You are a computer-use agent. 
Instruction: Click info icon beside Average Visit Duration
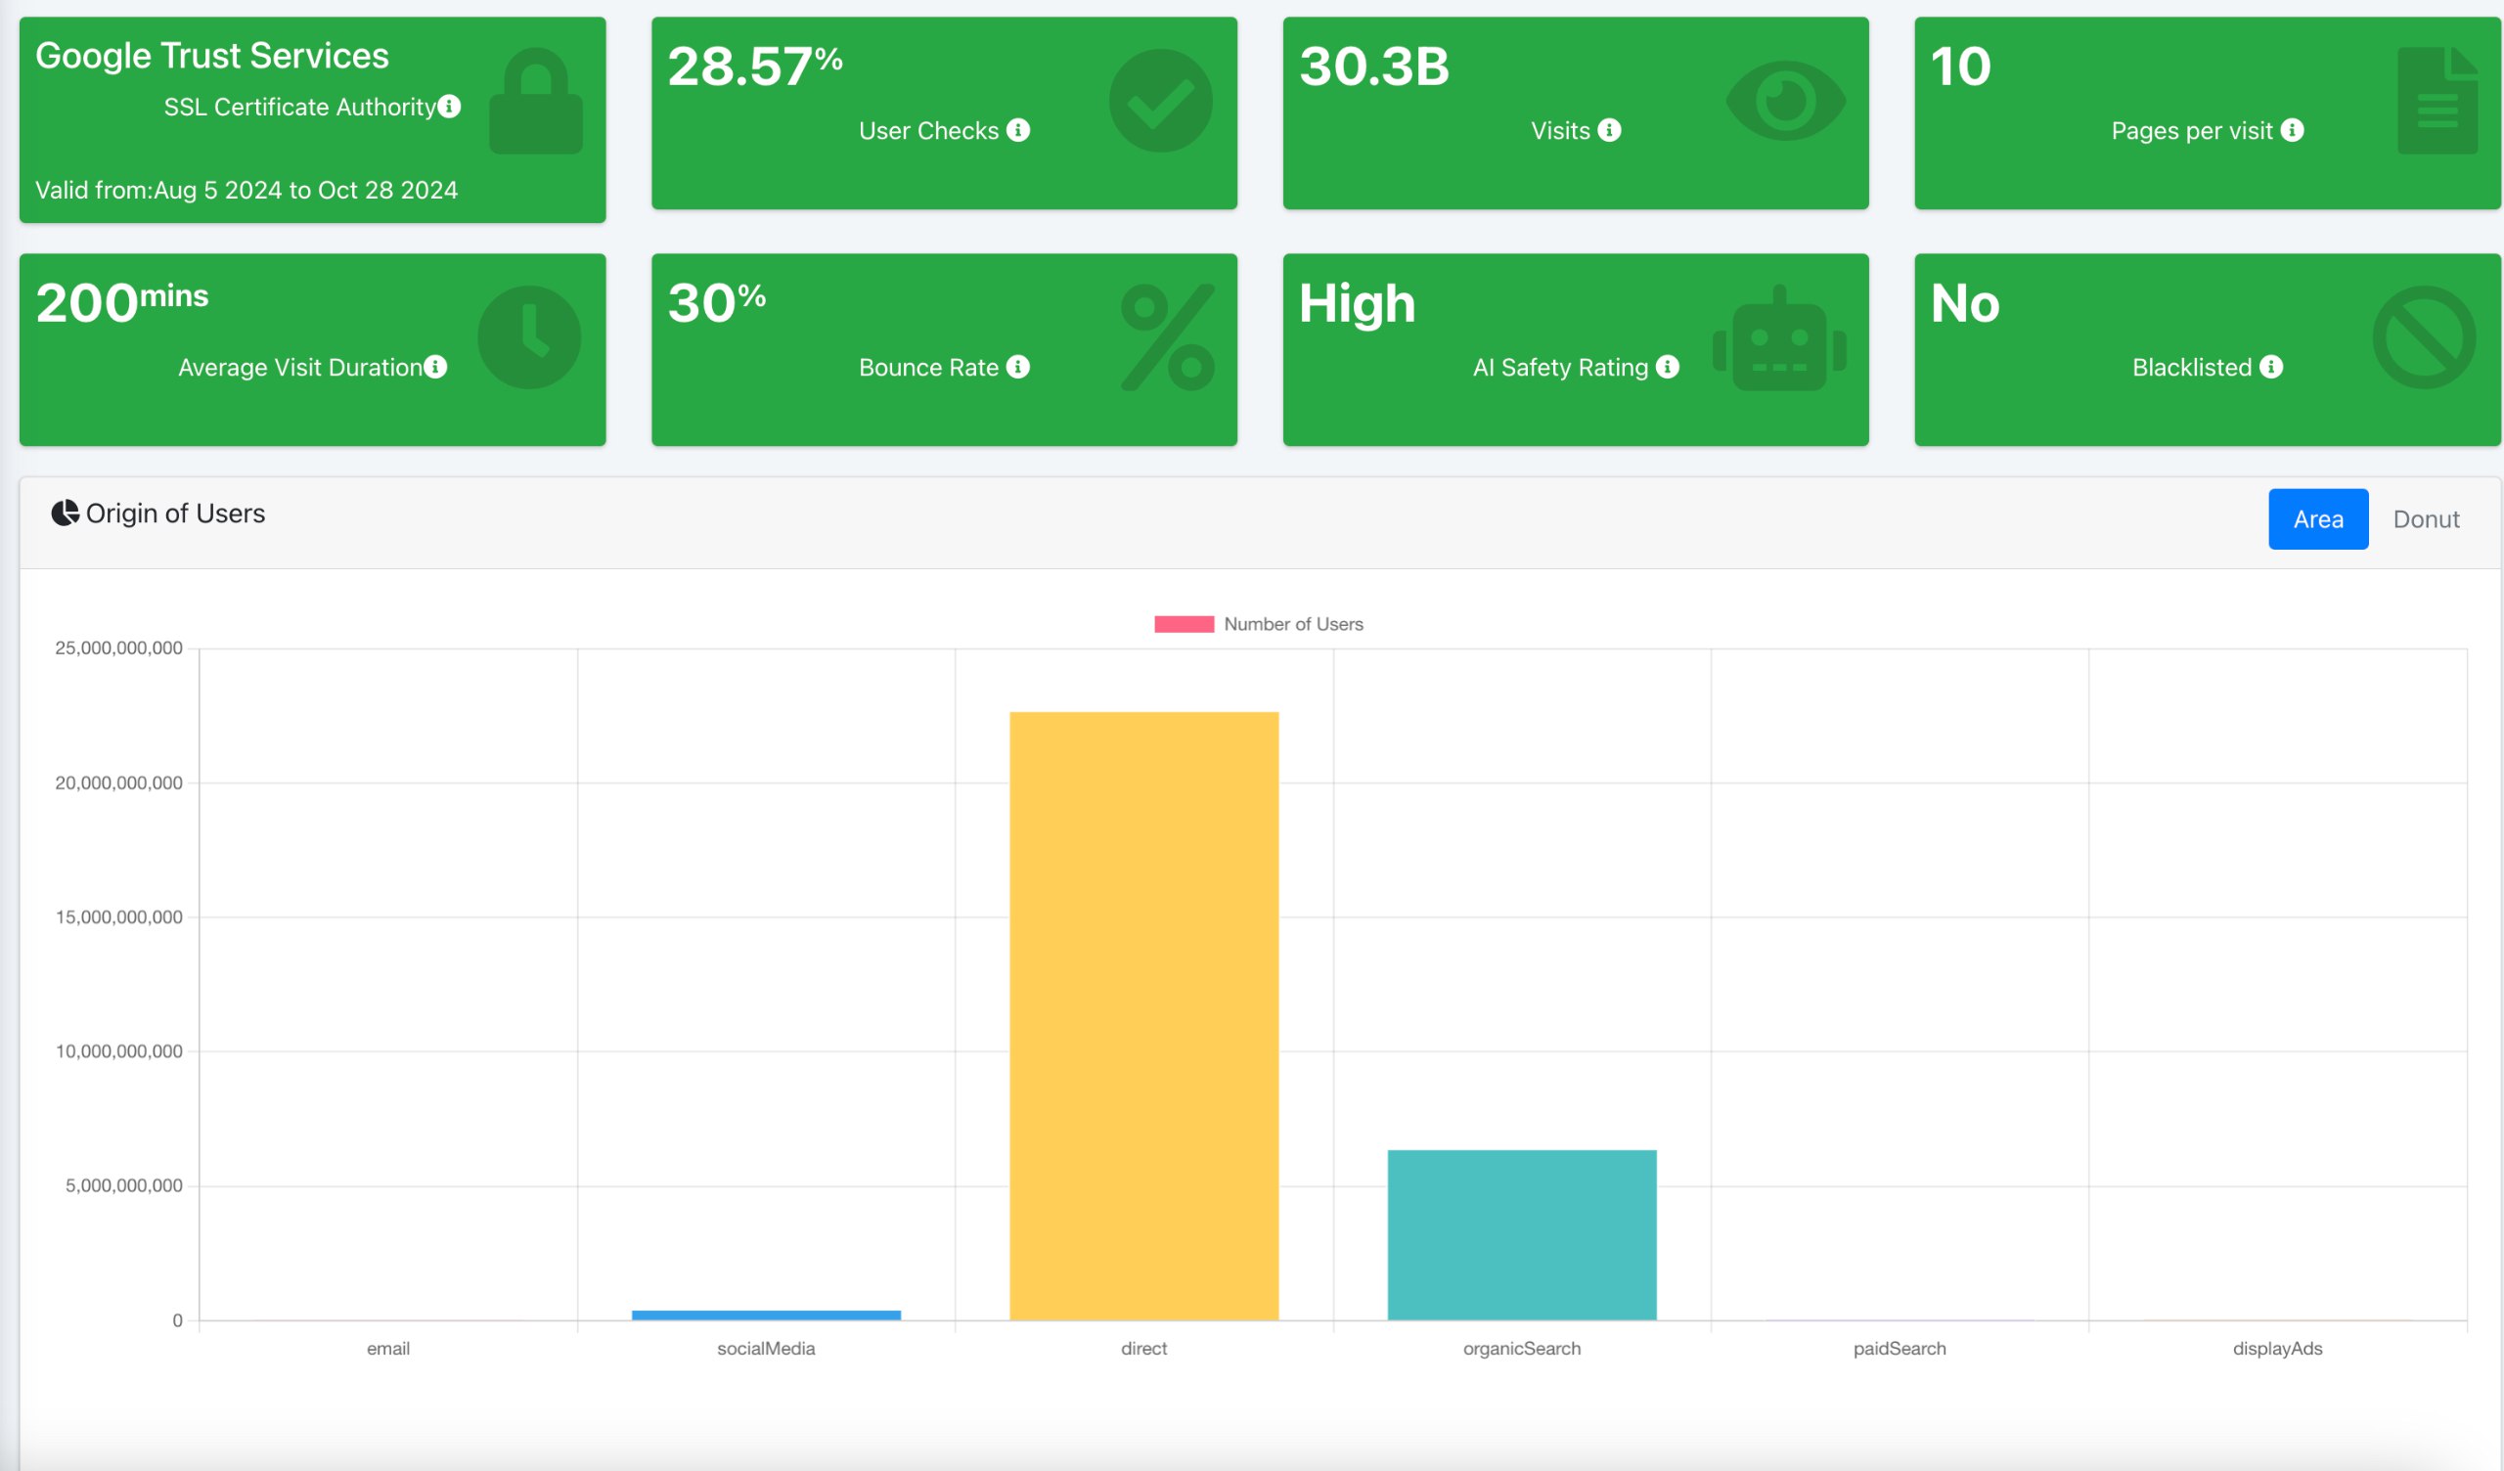tap(435, 367)
